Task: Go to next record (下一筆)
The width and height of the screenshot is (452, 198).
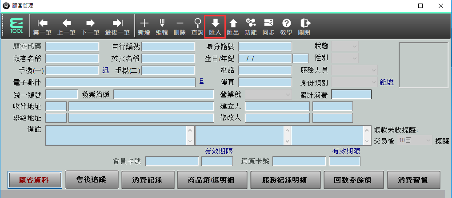Action: point(90,27)
